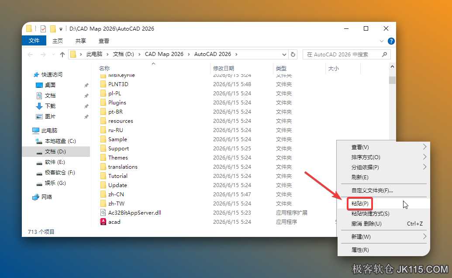Select the Update folder icon

coord(103,185)
